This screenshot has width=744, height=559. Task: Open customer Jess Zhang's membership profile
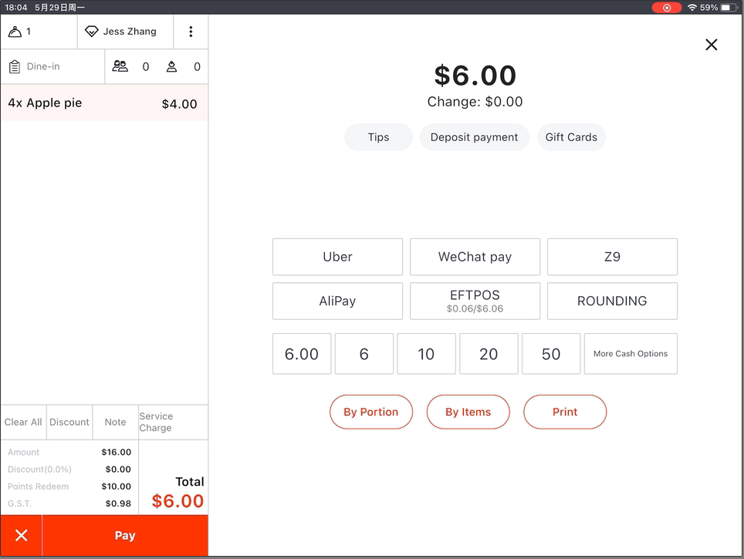tap(120, 32)
